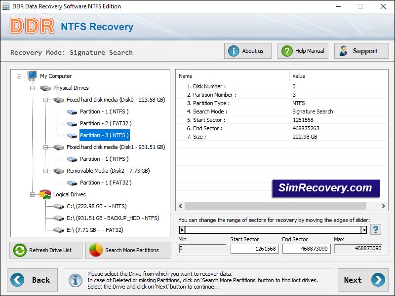
Task: Refresh Drive List
Action: (46, 250)
